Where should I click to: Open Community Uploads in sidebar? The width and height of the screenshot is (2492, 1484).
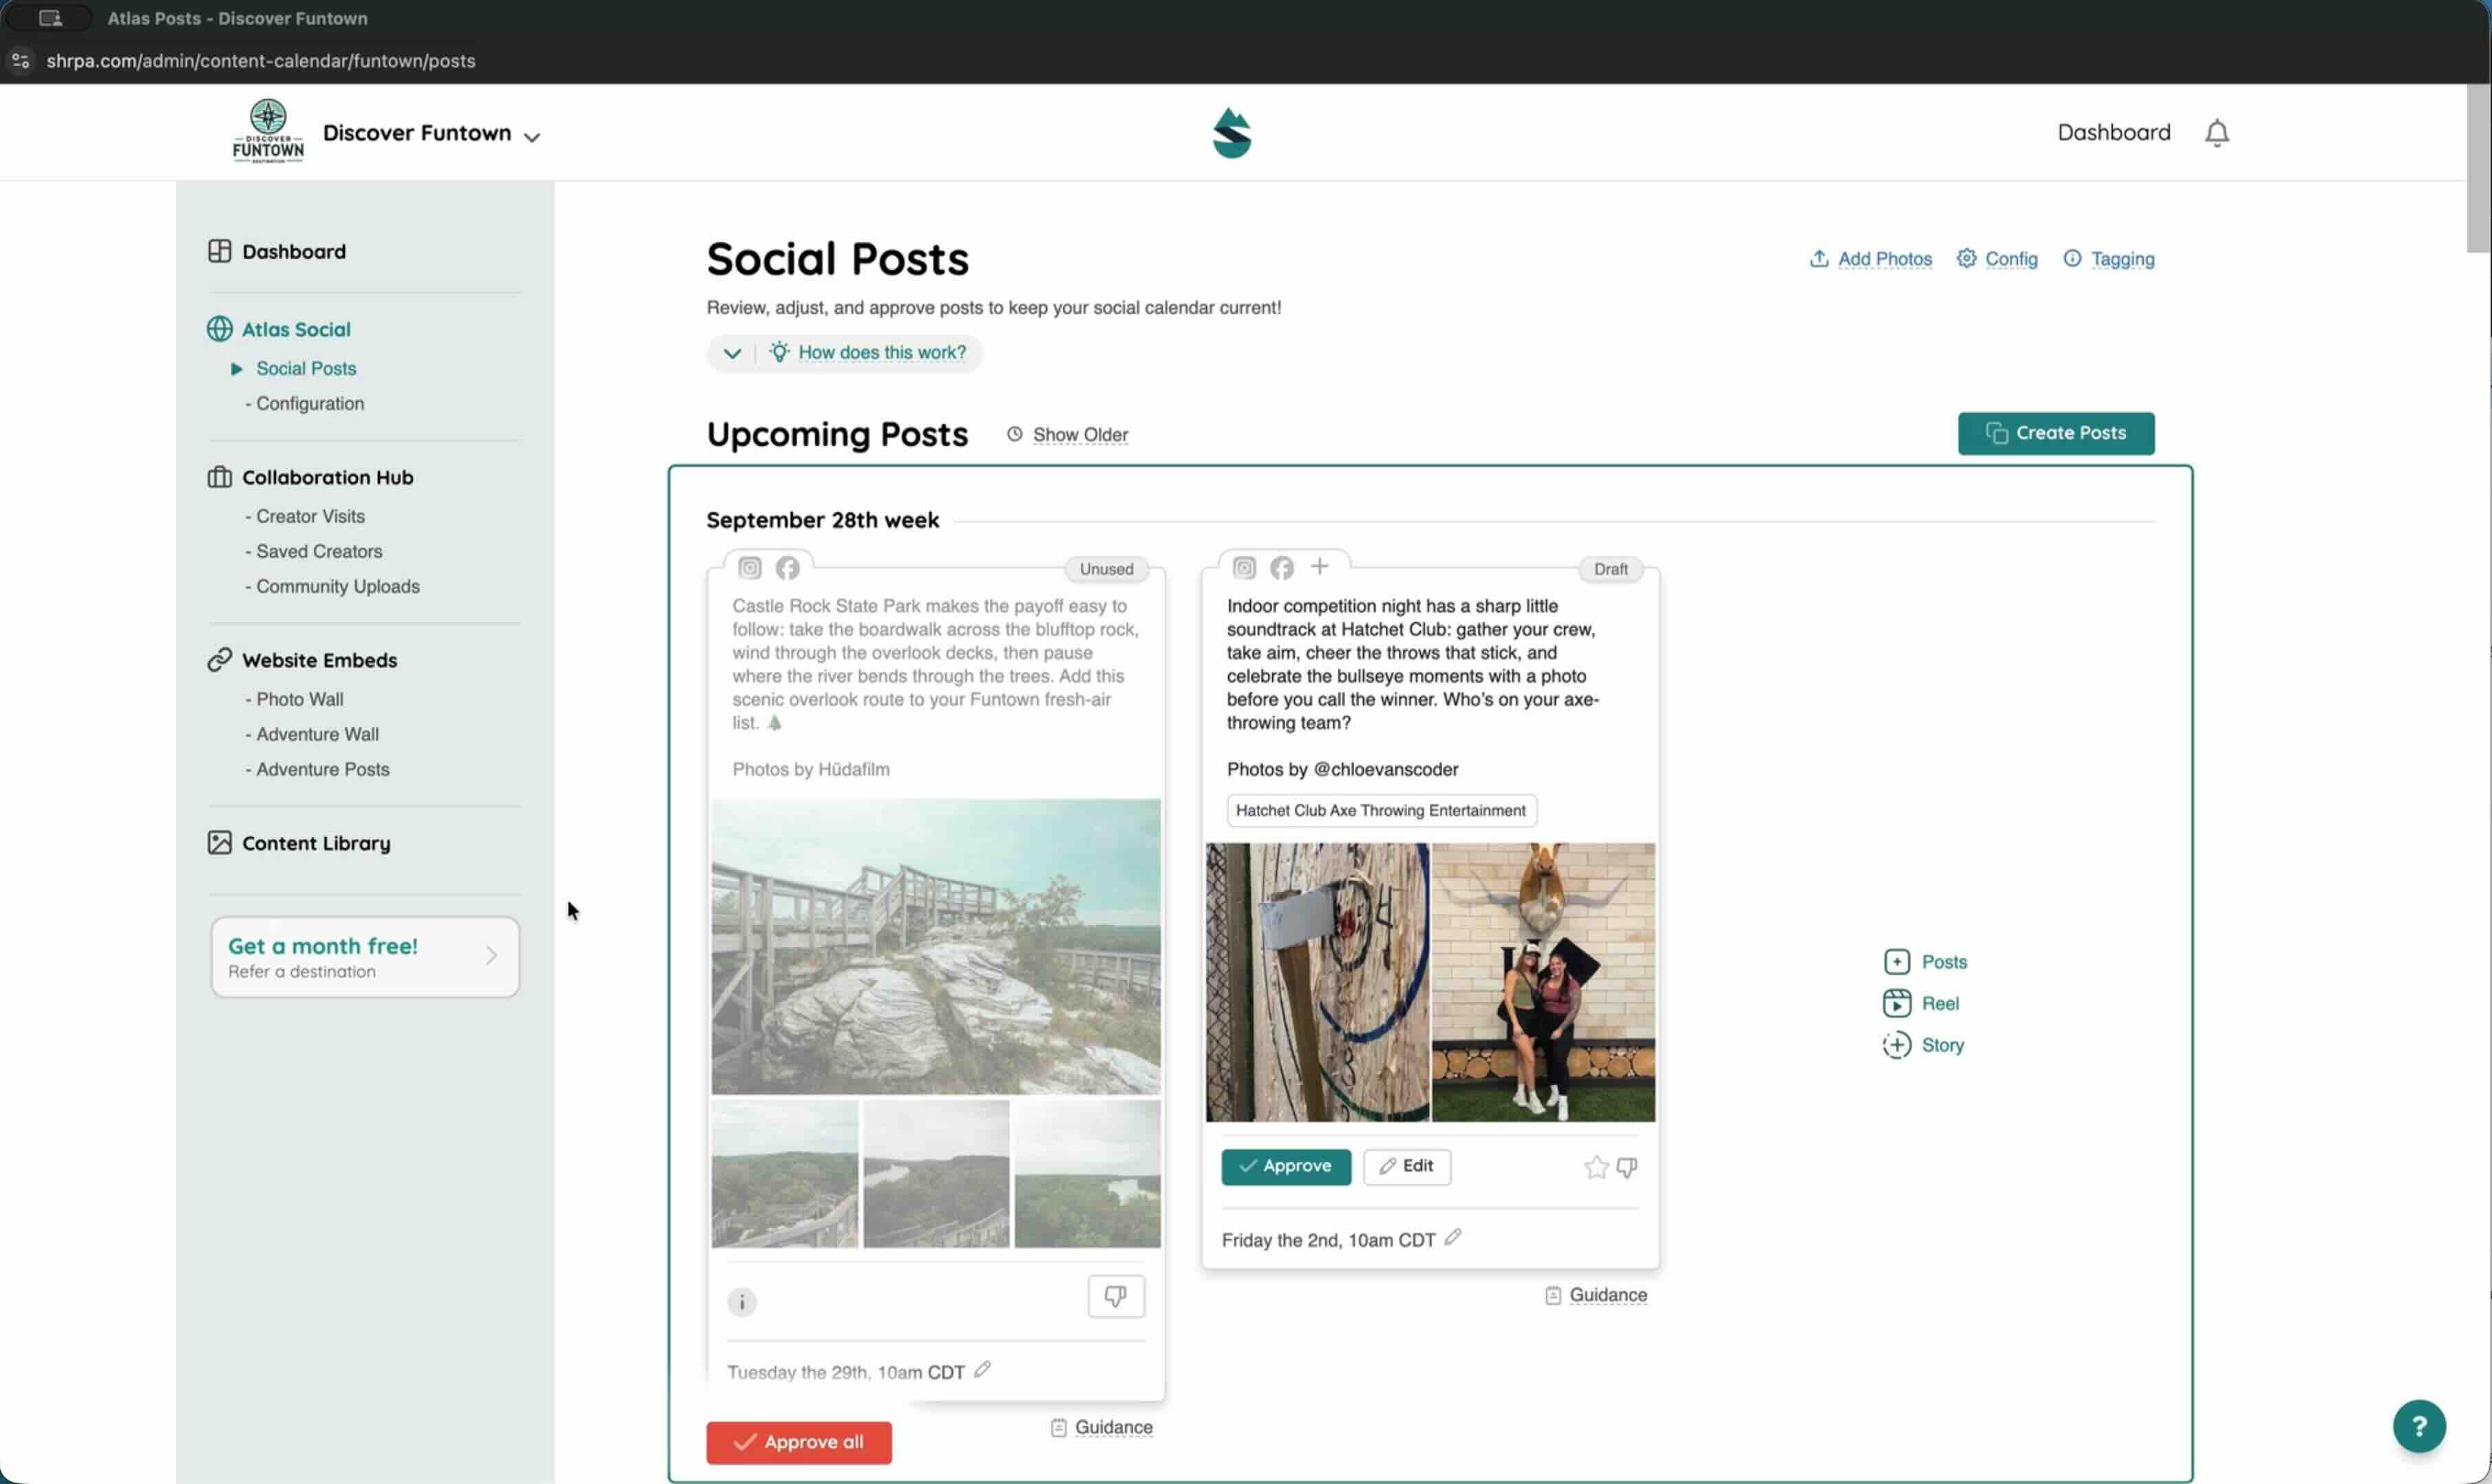pos(338,587)
